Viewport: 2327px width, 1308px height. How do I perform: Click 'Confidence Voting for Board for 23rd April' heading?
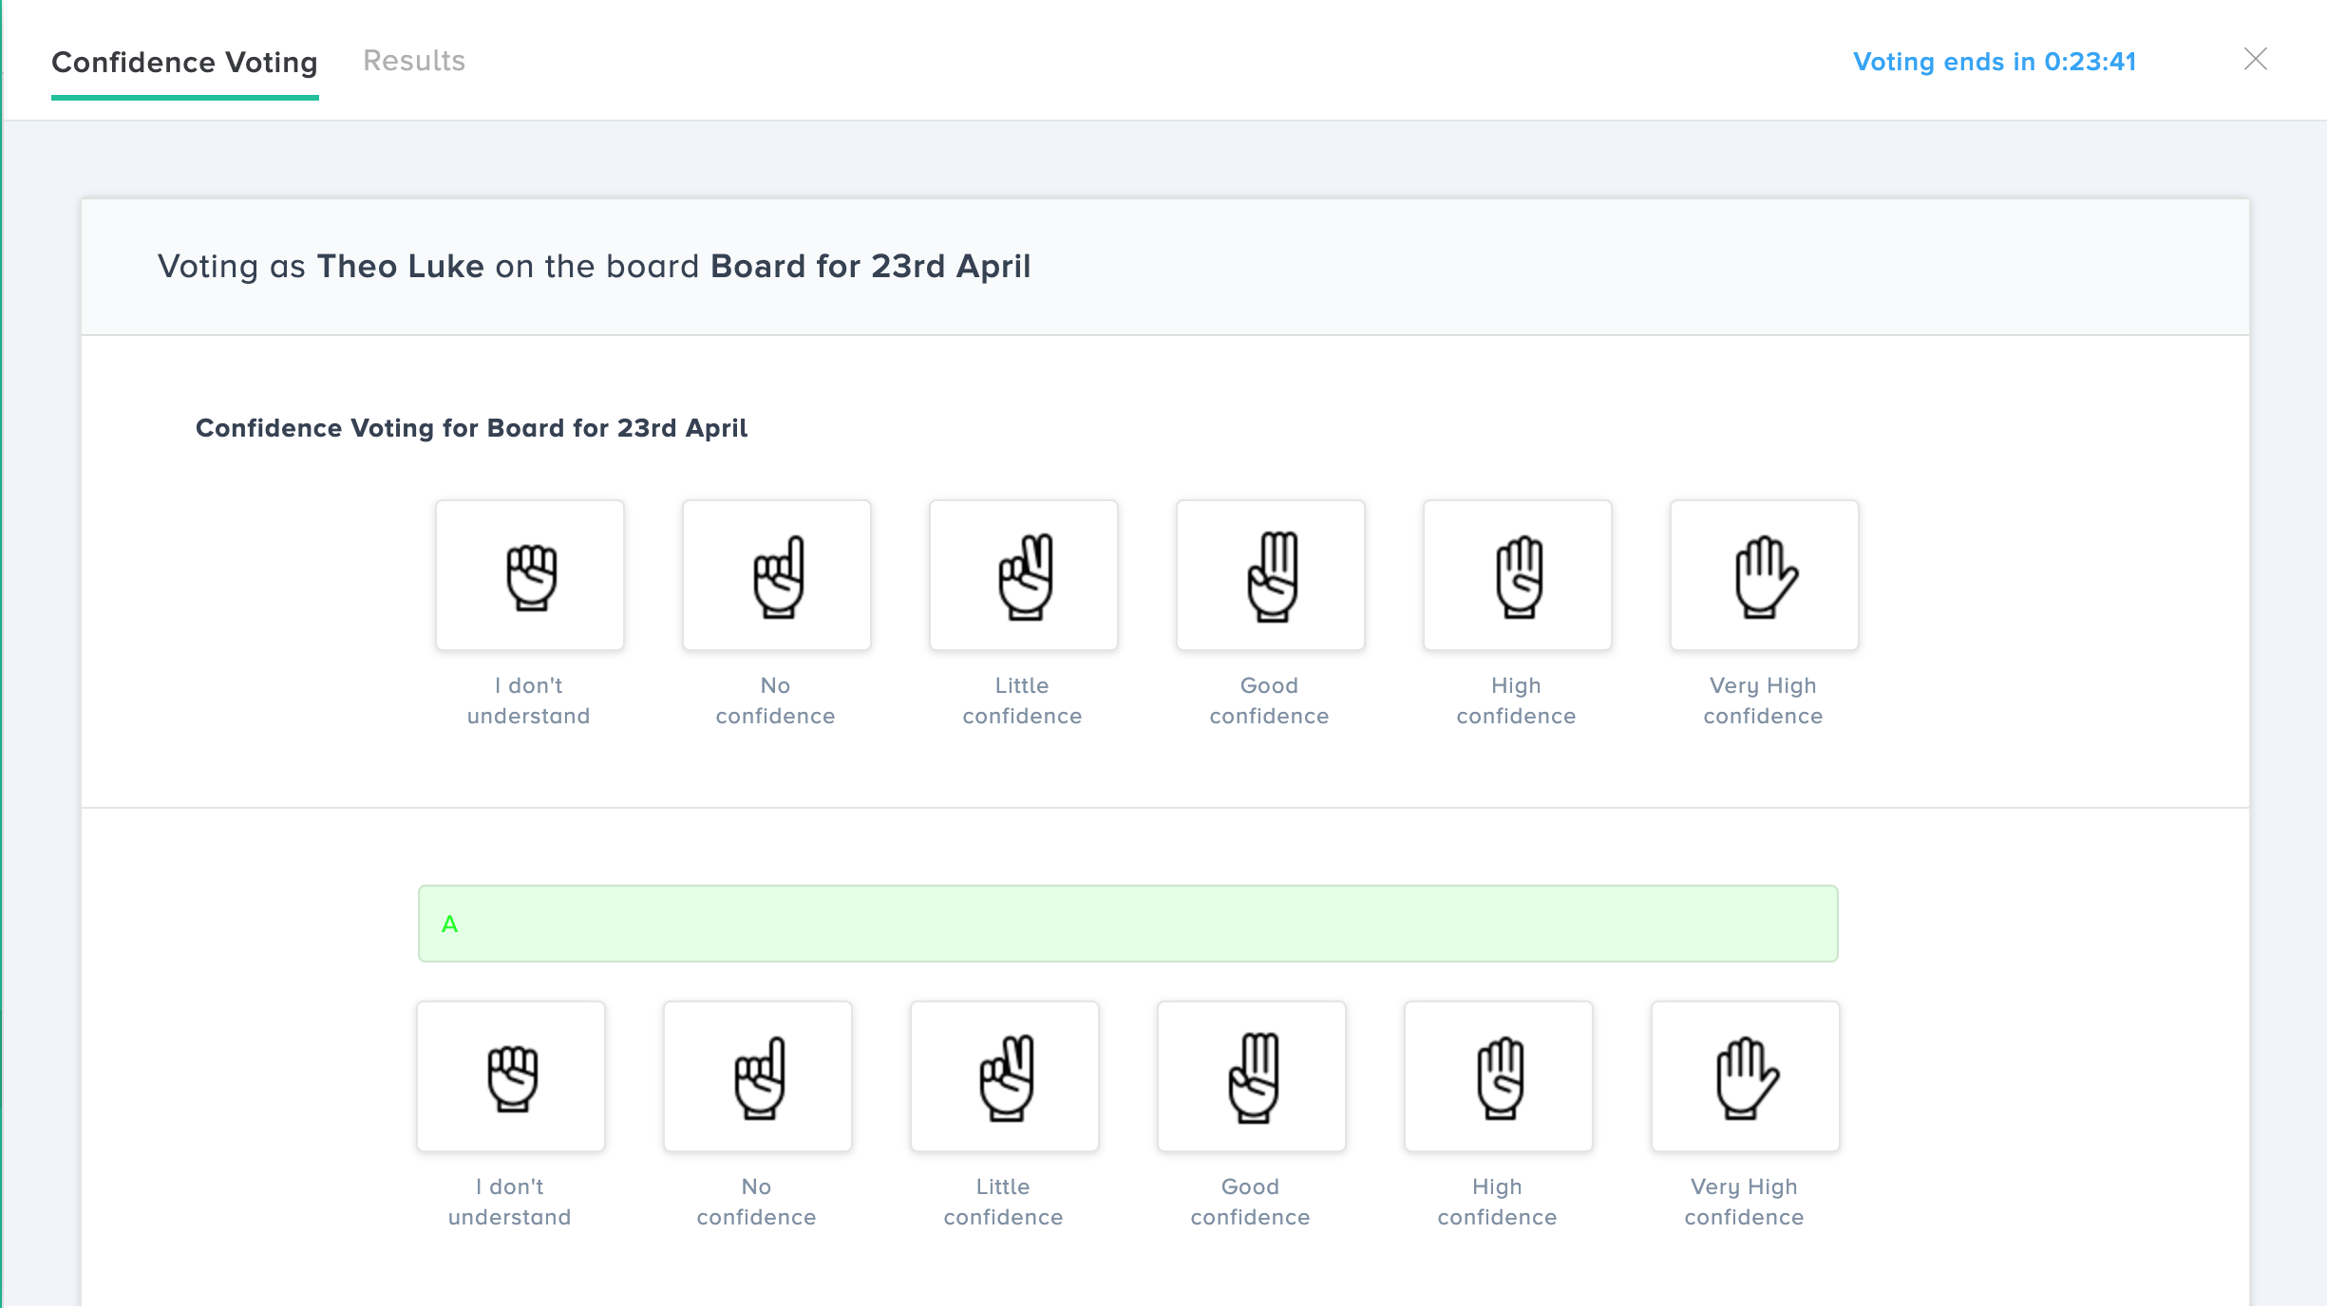point(471,428)
